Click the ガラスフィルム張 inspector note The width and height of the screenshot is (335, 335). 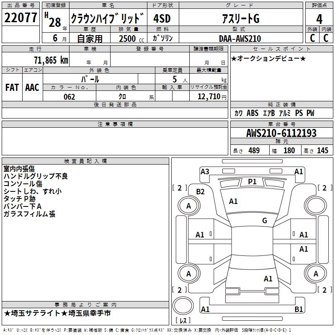(29, 214)
